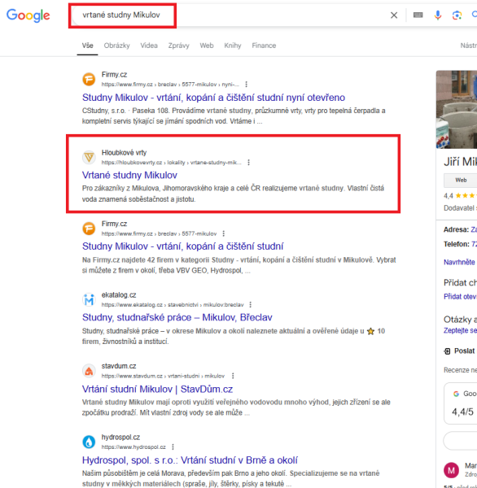Click the stavdum.cz site name
477x488 pixels.
tap(119, 366)
